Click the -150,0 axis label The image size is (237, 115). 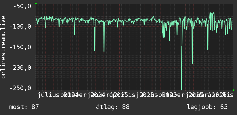click(20, 47)
